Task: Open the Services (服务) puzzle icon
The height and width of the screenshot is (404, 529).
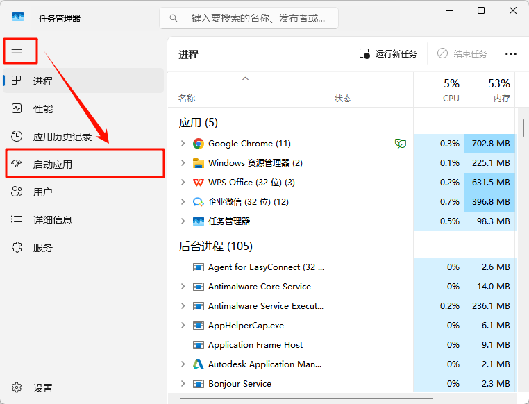Action: (x=17, y=247)
